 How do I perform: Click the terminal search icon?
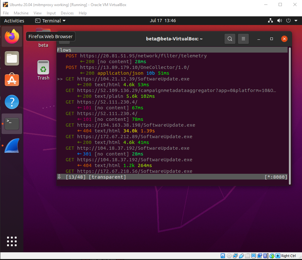click(230, 39)
